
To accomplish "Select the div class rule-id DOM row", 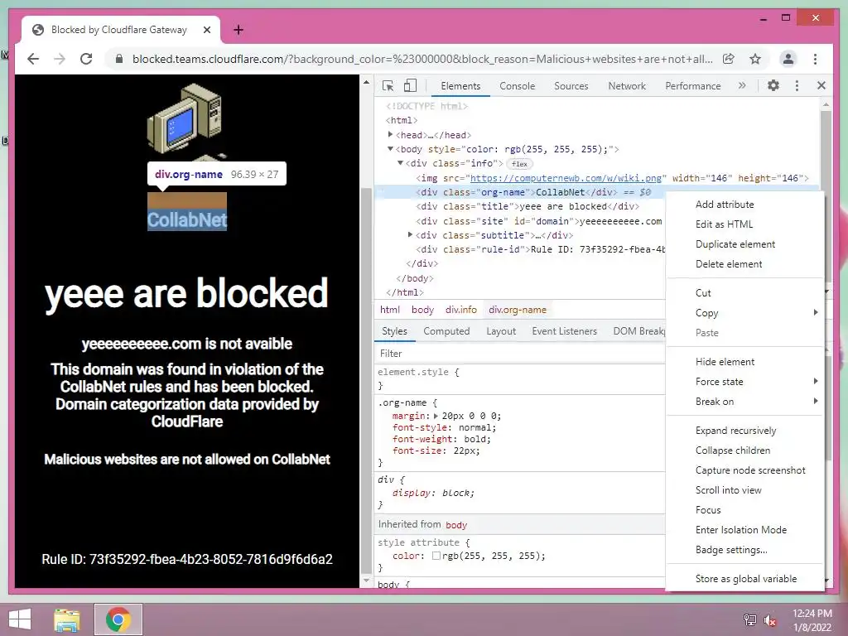I will click(x=540, y=249).
